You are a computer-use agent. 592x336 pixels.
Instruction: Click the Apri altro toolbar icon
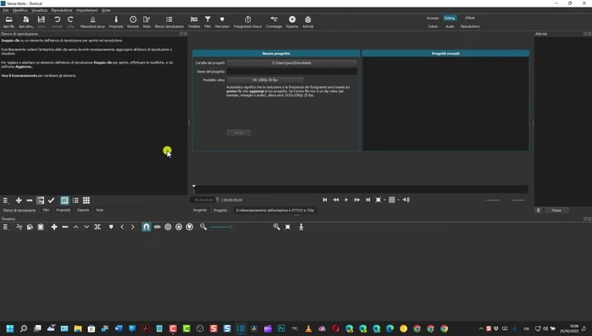coord(26,22)
